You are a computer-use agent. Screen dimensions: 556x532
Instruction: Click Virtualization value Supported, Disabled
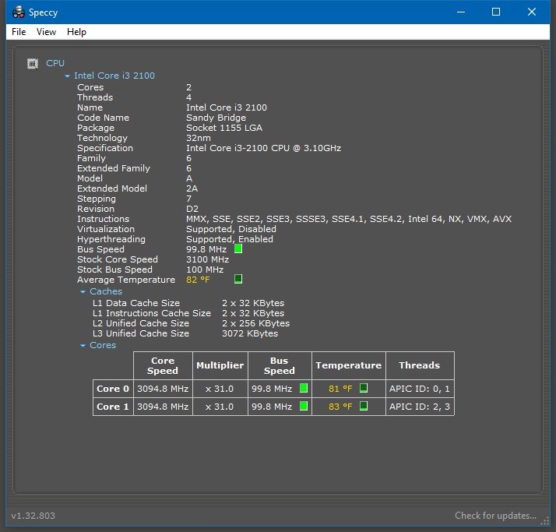pyautogui.click(x=231, y=229)
